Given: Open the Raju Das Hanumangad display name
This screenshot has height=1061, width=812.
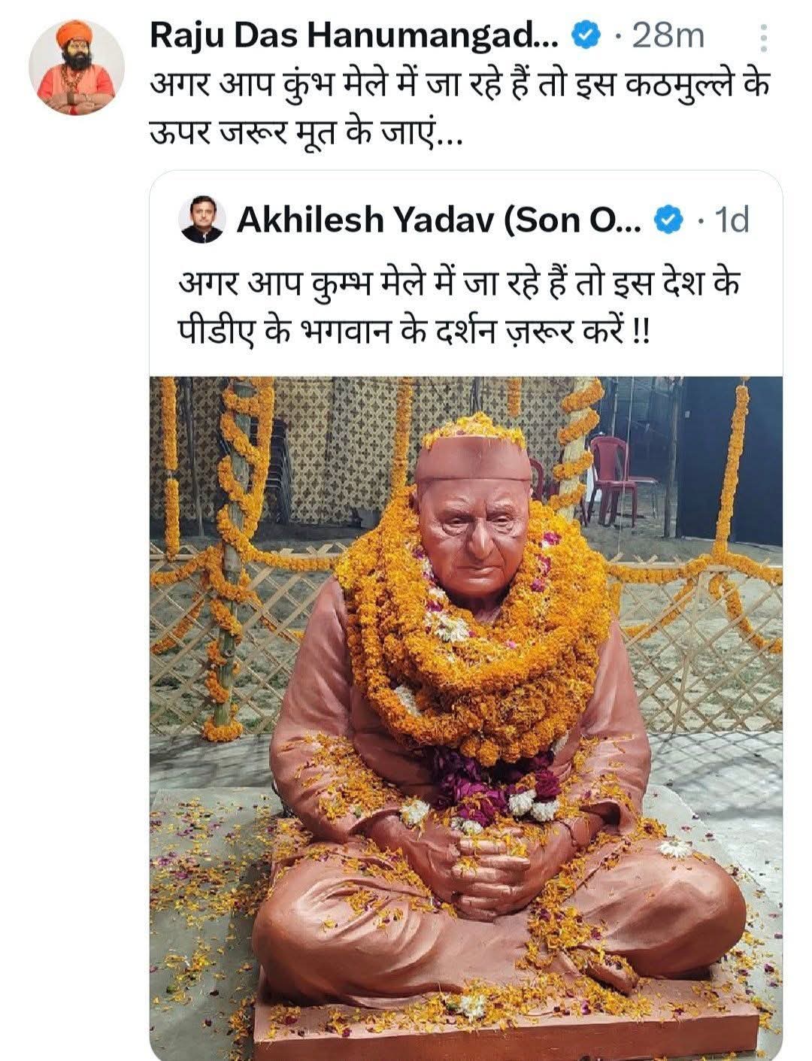Looking at the screenshot, I should pyautogui.click(x=353, y=35).
